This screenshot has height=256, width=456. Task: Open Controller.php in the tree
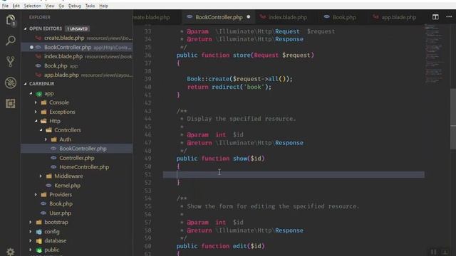[77, 158]
